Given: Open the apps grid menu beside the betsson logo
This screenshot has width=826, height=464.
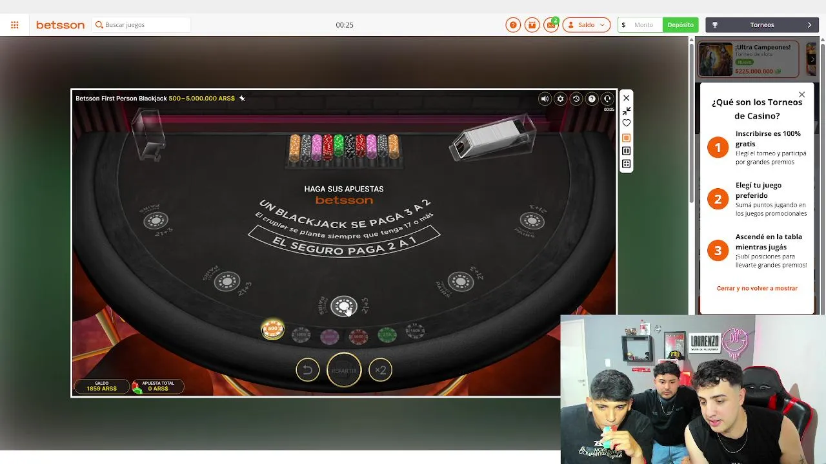Looking at the screenshot, I should (x=14, y=25).
